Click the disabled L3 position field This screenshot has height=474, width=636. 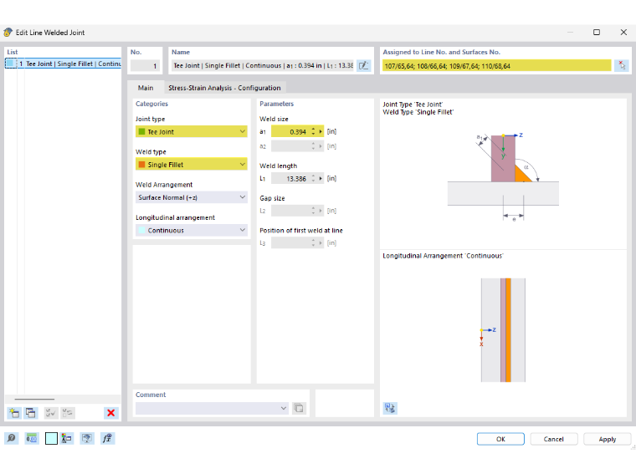tap(297, 243)
